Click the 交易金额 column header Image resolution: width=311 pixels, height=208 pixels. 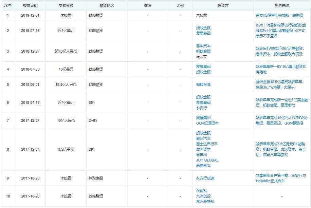pos(66,6)
